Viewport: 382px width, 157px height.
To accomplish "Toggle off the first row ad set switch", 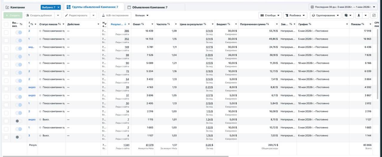I will [x=19, y=32].
